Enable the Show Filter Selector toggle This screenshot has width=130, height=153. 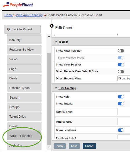pos(121,51)
